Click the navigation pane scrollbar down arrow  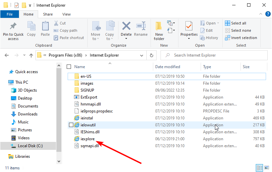point(59,161)
